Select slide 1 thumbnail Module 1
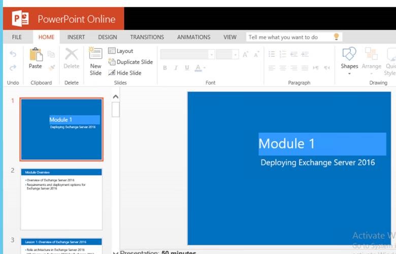Screen dimensions: 396x254 pyautogui.click(x=61, y=130)
